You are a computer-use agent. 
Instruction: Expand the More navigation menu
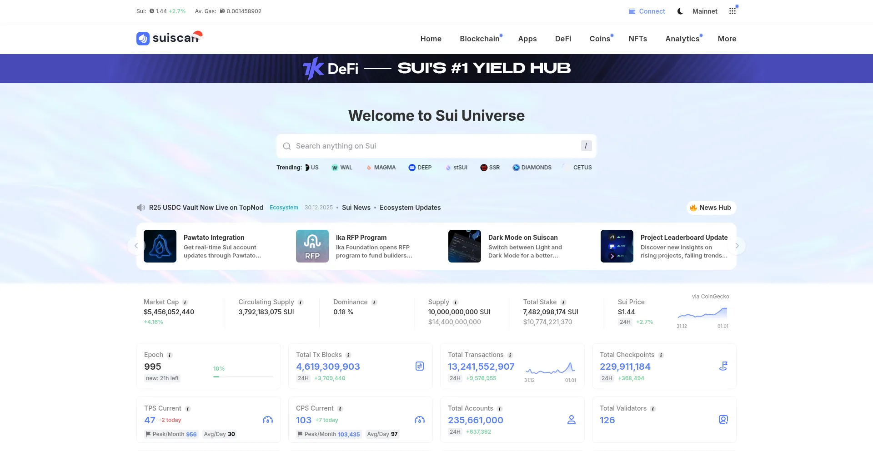727,39
